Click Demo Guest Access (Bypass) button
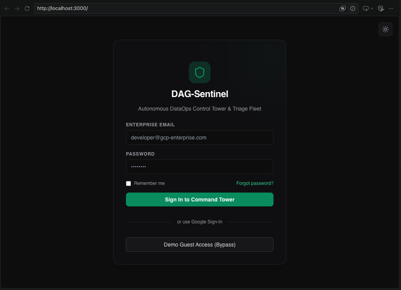Image resolution: width=401 pixels, height=290 pixels. click(200, 245)
